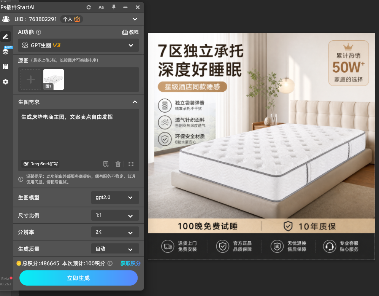
Task: Click the refresh icon in the StartAI title bar
Action: (x=89, y=7)
